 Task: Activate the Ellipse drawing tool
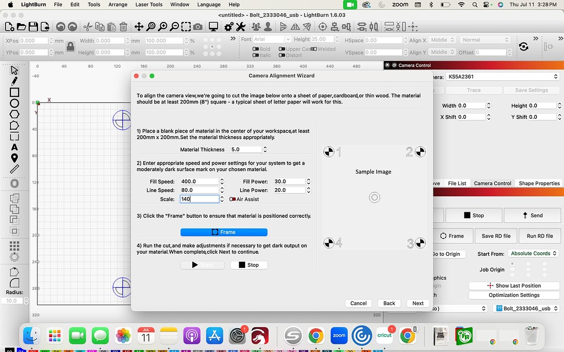click(x=14, y=103)
